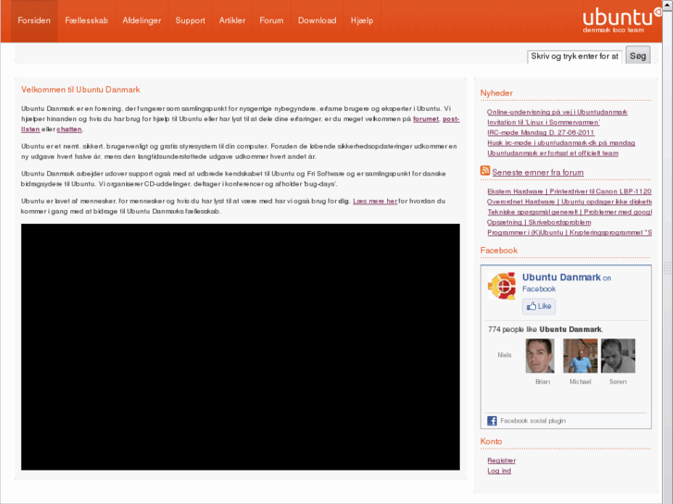Click the '774 people like Ubuntu Danmark' text

click(x=545, y=329)
